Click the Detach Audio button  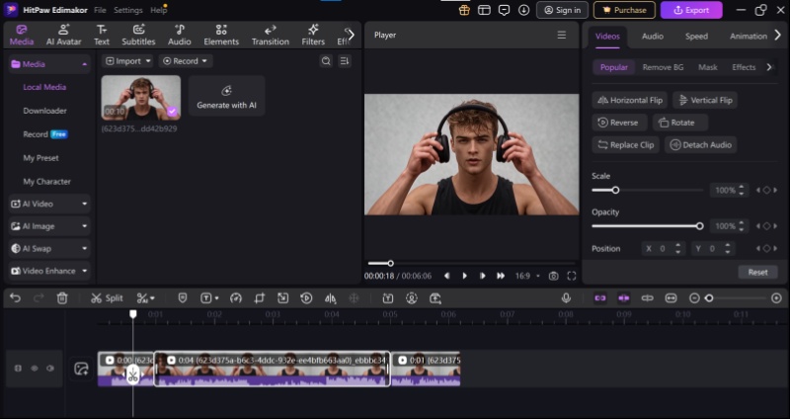pyautogui.click(x=700, y=144)
